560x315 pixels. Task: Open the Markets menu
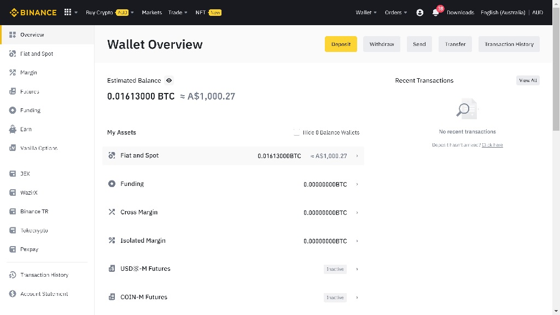tap(152, 13)
